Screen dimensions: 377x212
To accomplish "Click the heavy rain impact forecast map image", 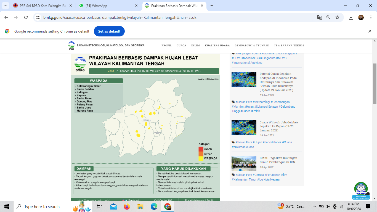I will pos(146,127).
